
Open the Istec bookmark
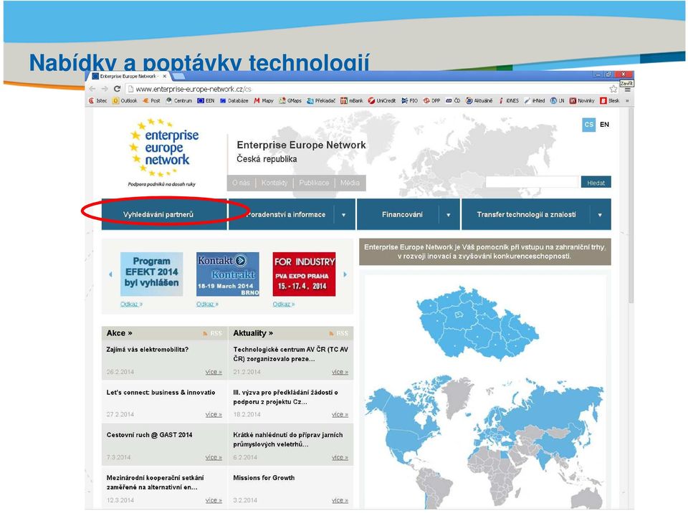click(x=98, y=100)
